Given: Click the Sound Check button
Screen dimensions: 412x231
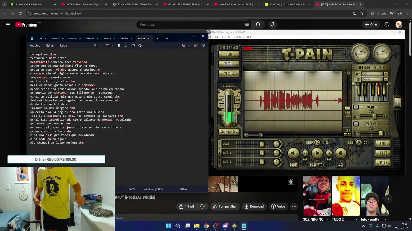Looking at the screenshot, I should coord(229,132).
